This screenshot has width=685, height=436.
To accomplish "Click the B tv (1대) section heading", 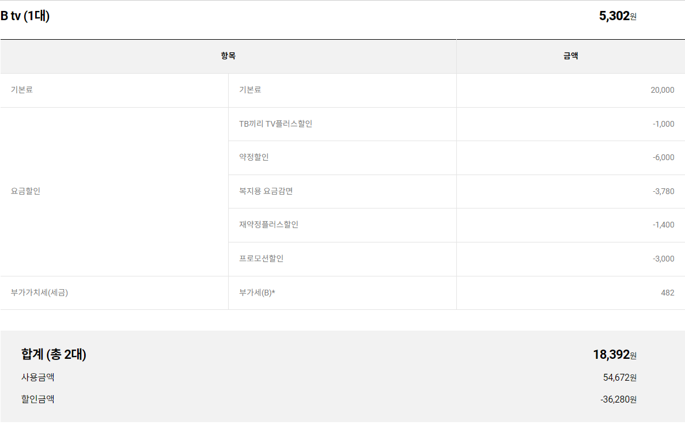I will (25, 16).
